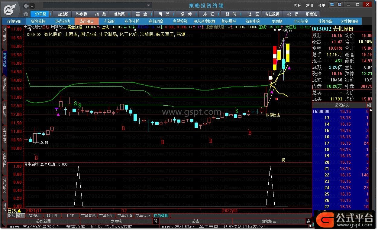Click the 细 detail button in 逐笔成交 header
Viewport: 378px width, 230px height.
[369, 105]
